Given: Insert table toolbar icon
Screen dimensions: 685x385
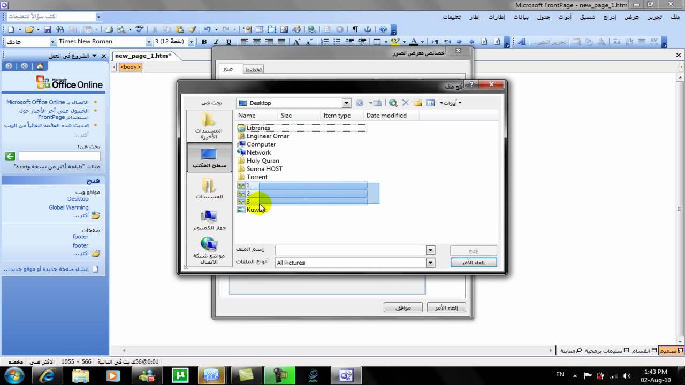Looking at the screenshot, I should point(260,29).
